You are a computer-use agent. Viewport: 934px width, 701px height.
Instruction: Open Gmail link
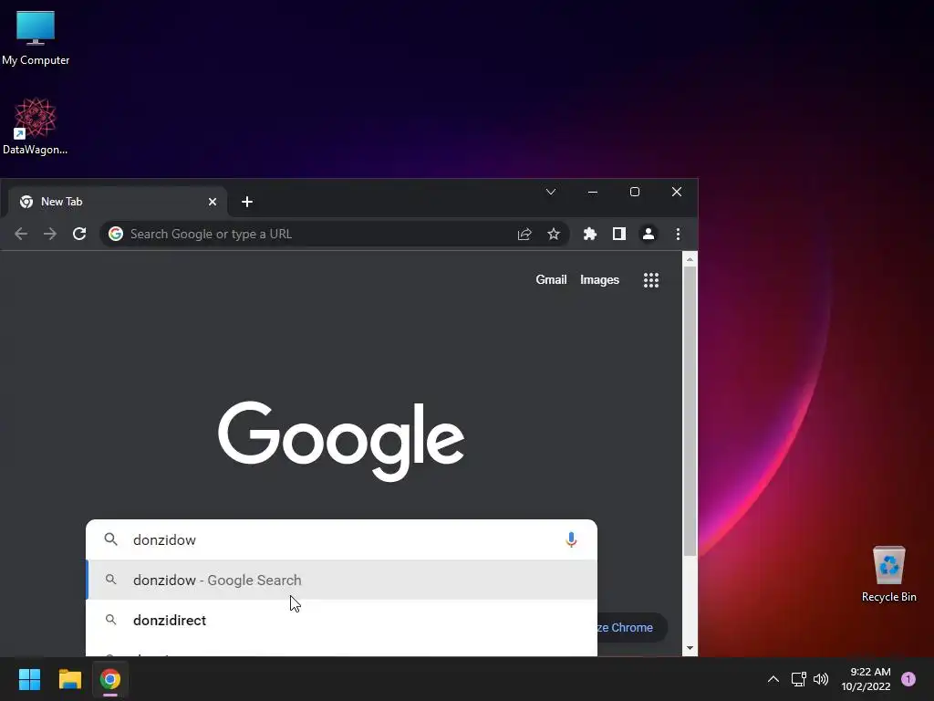(551, 280)
